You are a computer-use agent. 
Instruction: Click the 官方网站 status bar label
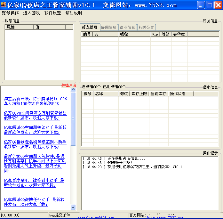(x=137, y=215)
